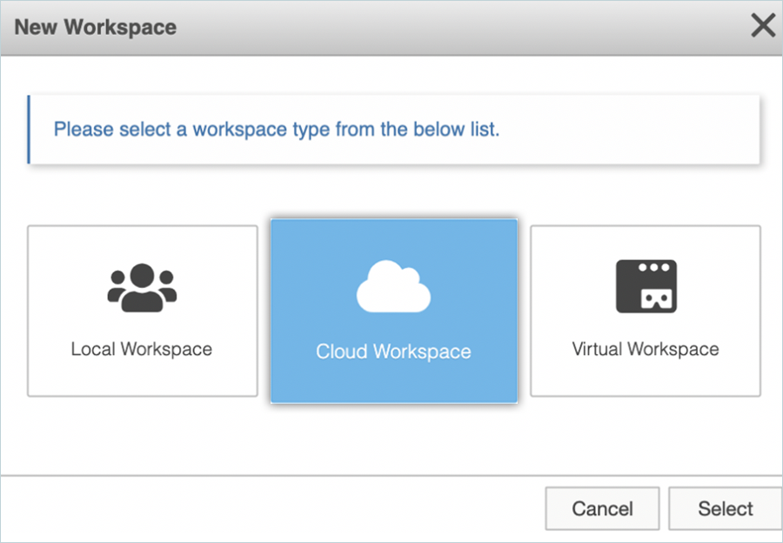
Task: Click the white cloud icon
Action: click(393, 288)
